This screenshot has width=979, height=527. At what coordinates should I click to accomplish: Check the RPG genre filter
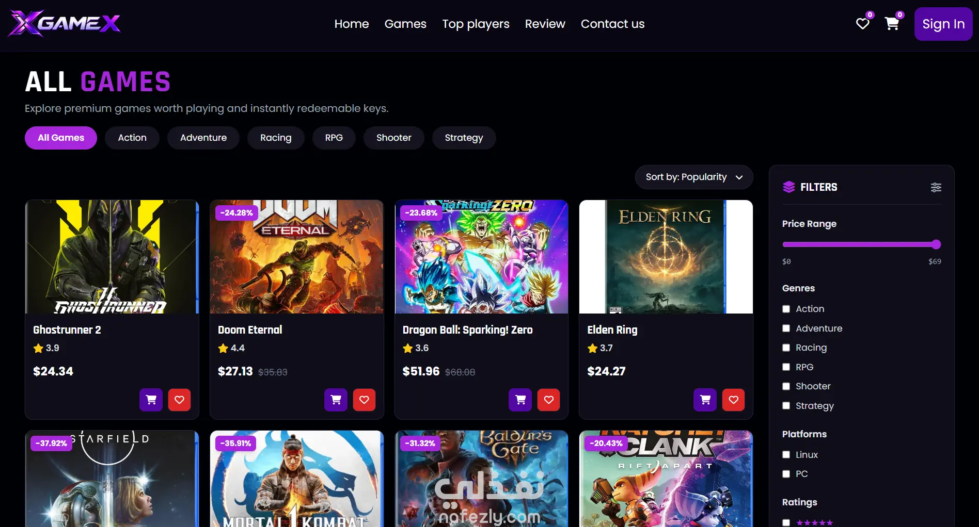point(786,367)
